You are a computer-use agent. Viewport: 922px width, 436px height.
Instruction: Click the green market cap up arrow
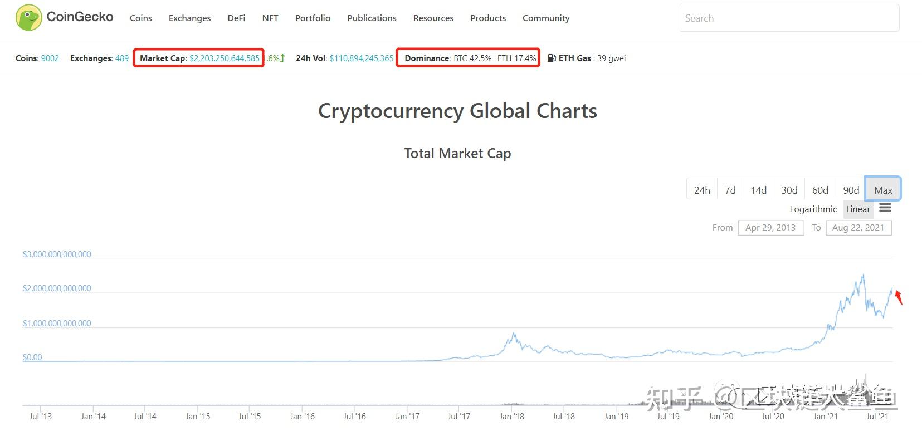point(282,58)
